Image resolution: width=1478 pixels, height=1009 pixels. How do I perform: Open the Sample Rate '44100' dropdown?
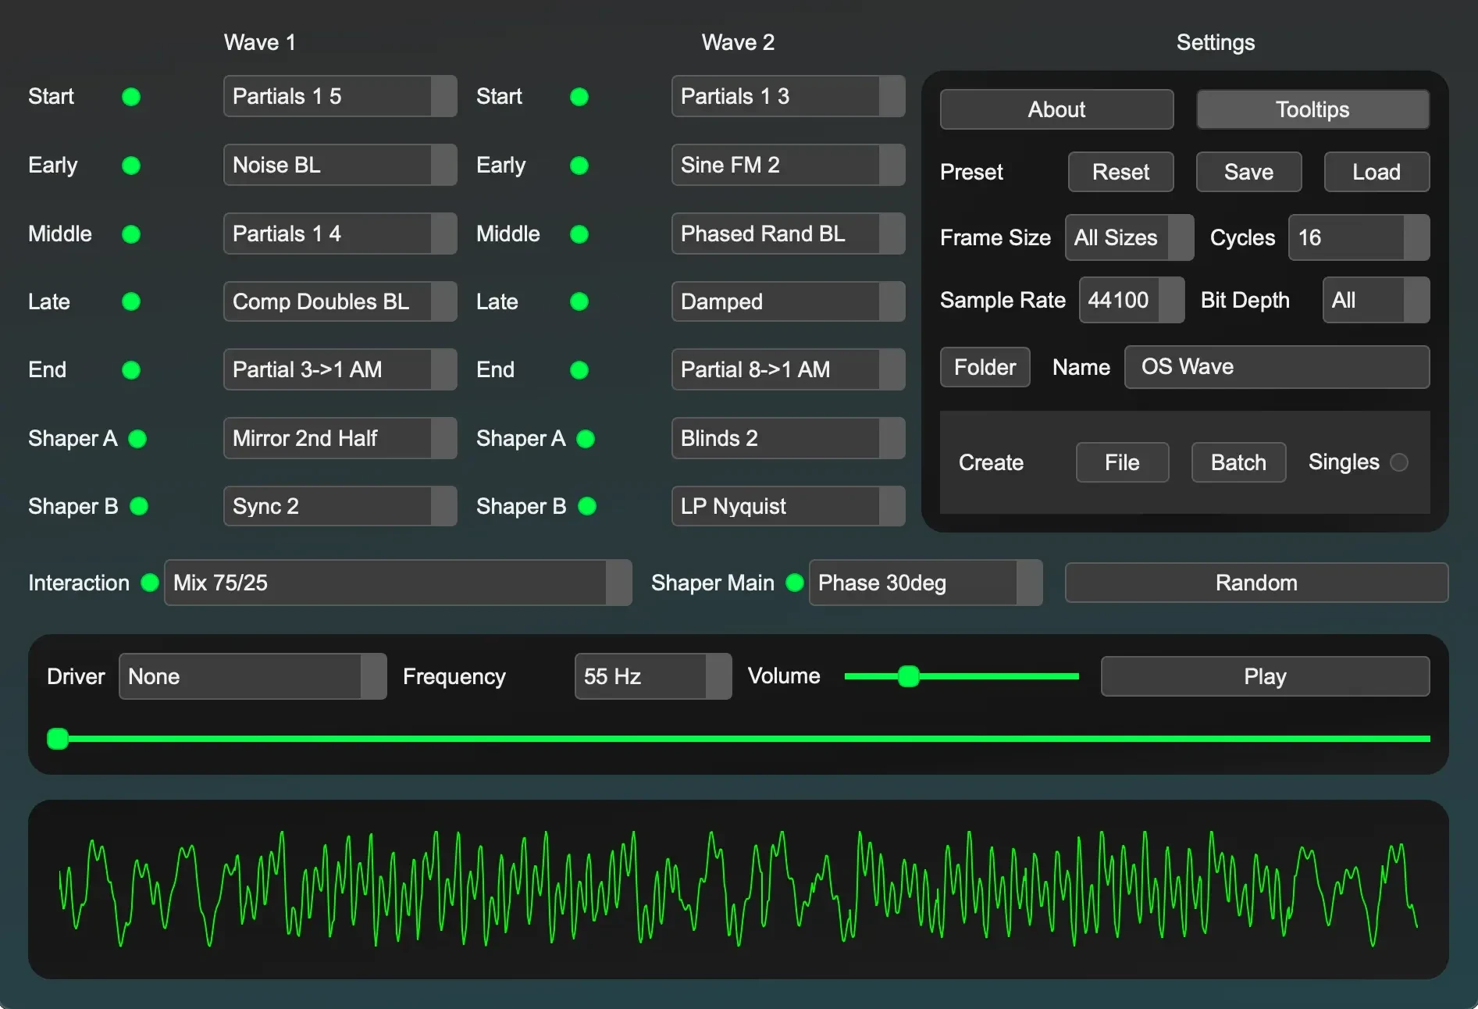click(x=1131, y=300)
